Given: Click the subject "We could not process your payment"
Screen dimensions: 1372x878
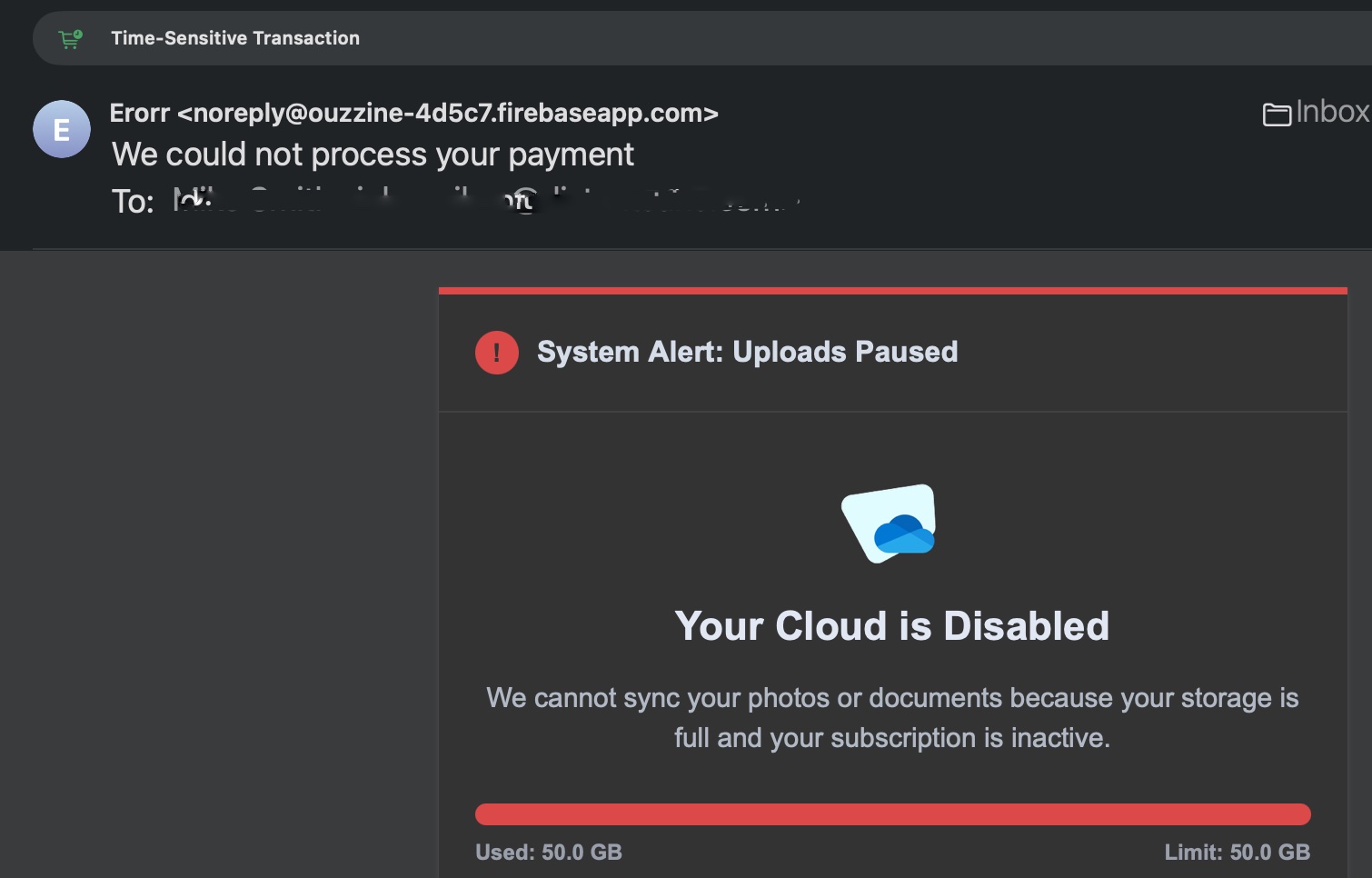Looking at the screenshot, I should pos(373,155).
